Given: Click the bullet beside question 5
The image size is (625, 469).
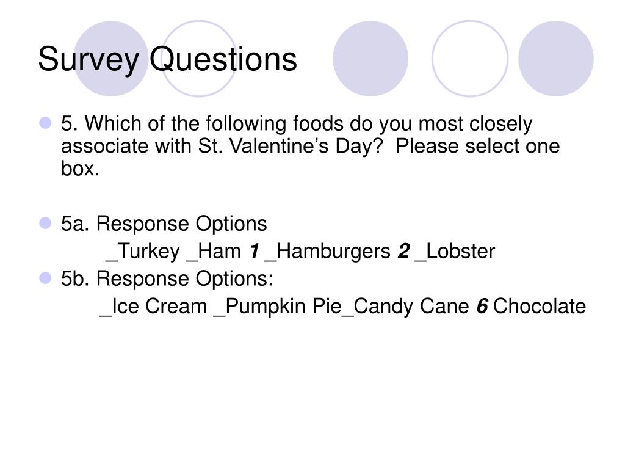Looking at the screenshot, I should click(x=45, y=123).
